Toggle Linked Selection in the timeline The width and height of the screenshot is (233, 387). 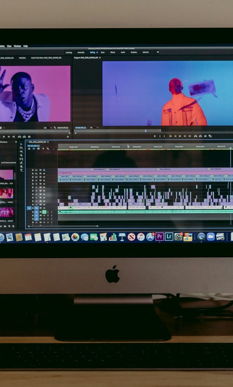click(38, 149)
